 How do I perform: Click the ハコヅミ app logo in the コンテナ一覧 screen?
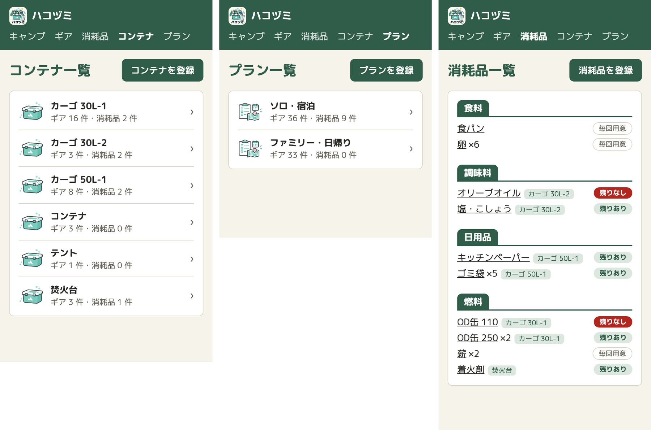click(x=18, y=16)
